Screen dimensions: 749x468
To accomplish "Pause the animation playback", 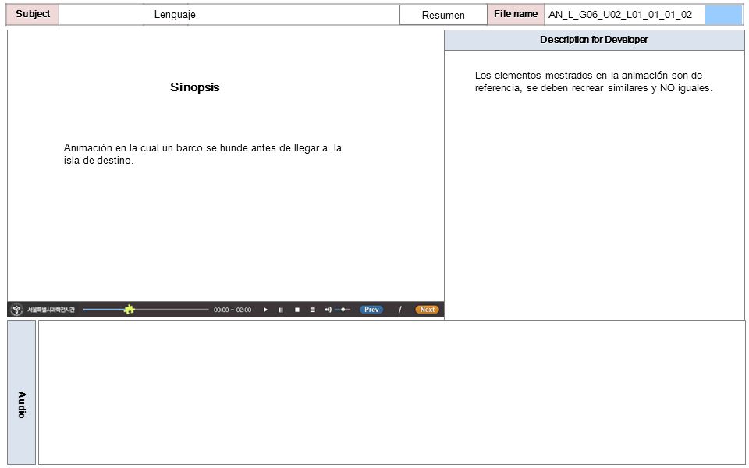I will [x=281, y=310].
